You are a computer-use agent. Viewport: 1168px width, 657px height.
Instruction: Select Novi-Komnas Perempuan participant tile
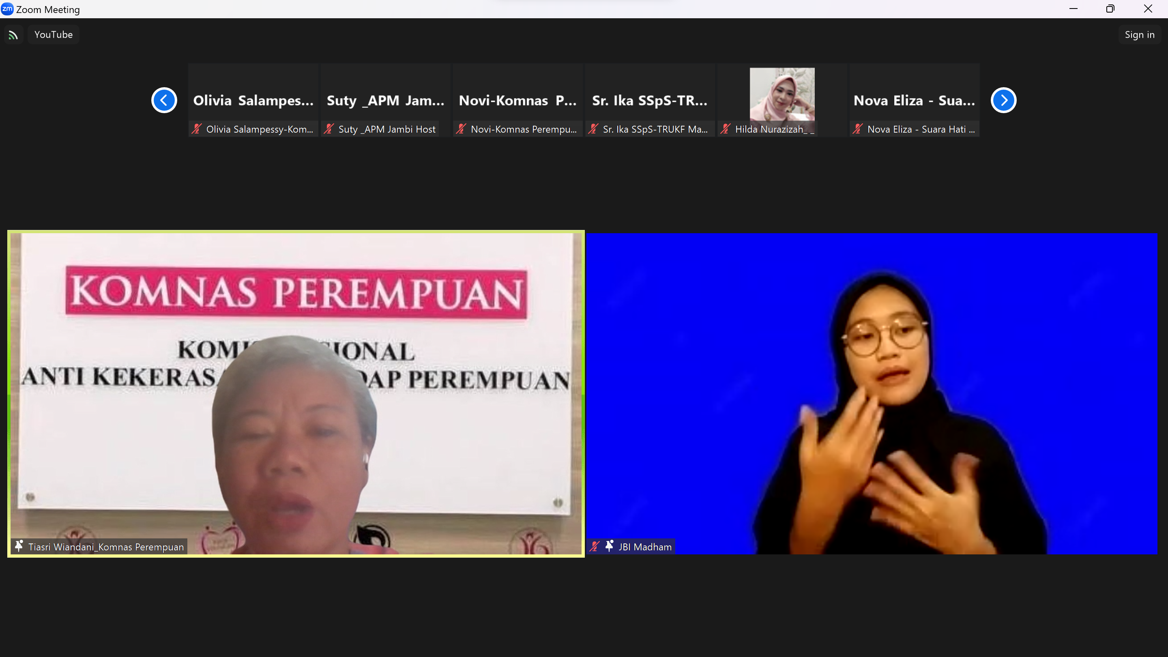[x=518, y=100]
